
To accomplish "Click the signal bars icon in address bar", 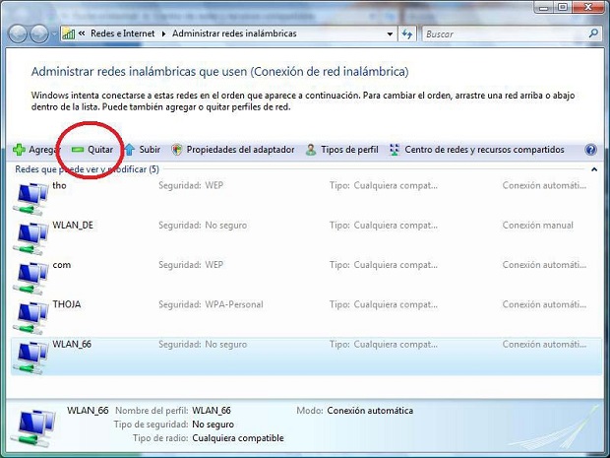I will pyautogui.click(x=69, y=33).
